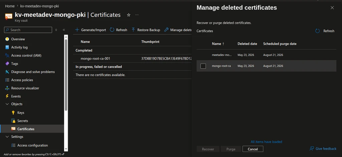Viewport: 342px width, 157px height.
Task: Click the Diagnose and solve problems wrench icon
Action: pyautogui.click(x=7, y=72)
